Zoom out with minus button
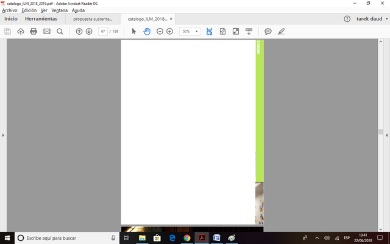 pyautogui.click(x=160, y=31)
